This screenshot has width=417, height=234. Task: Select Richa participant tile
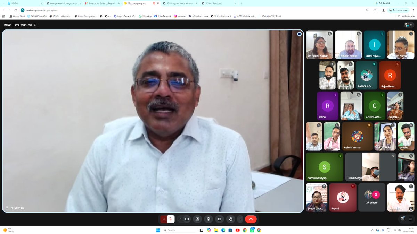[x=328, y=106]
